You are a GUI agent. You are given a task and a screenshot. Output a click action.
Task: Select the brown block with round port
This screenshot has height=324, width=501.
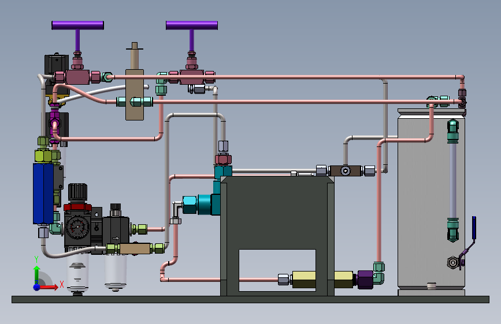click(346, 171)
